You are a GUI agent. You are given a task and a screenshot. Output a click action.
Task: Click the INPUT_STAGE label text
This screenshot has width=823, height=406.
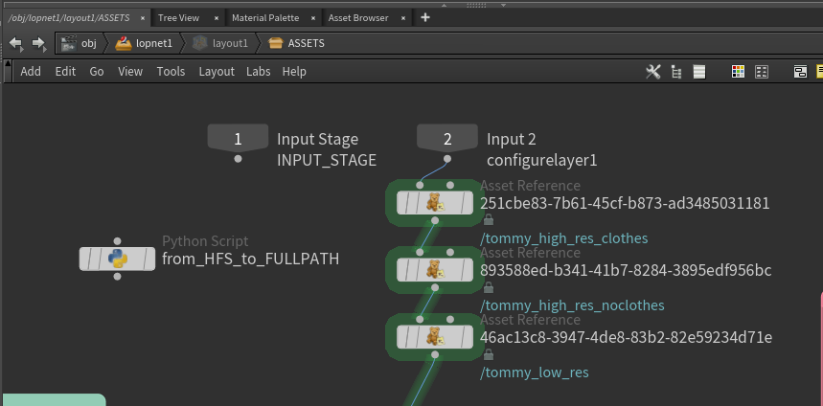click(x=327, y=161)
